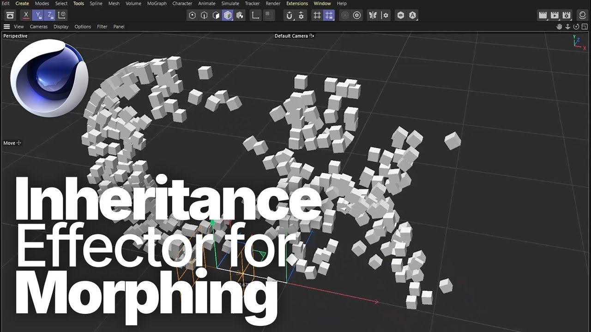Toggle the Z axis lock
The height and width of the screenshot is (332, 591).
(x=50, y=15)
